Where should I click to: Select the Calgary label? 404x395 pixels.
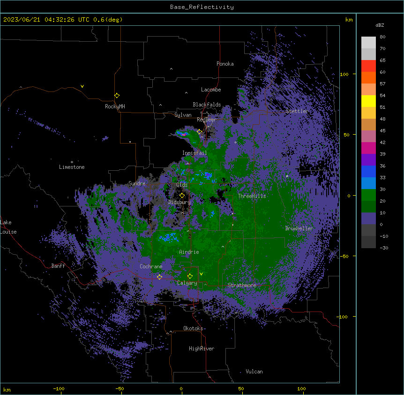pos(187,283)
